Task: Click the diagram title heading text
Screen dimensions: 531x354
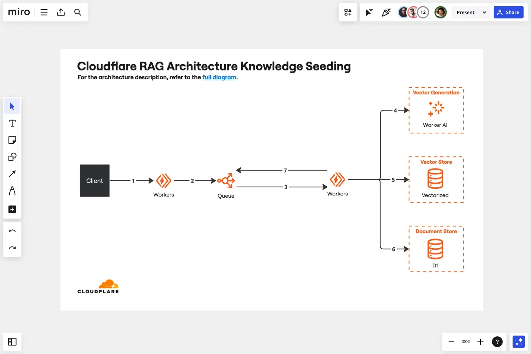Action: click(x=214, y=66)
